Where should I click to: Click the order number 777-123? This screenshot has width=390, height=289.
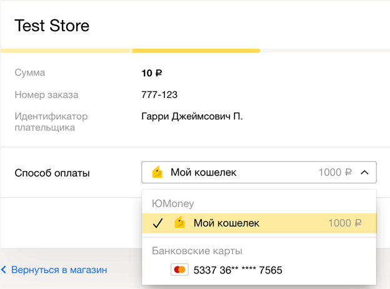pyautogui.click(x=159, y=95)
